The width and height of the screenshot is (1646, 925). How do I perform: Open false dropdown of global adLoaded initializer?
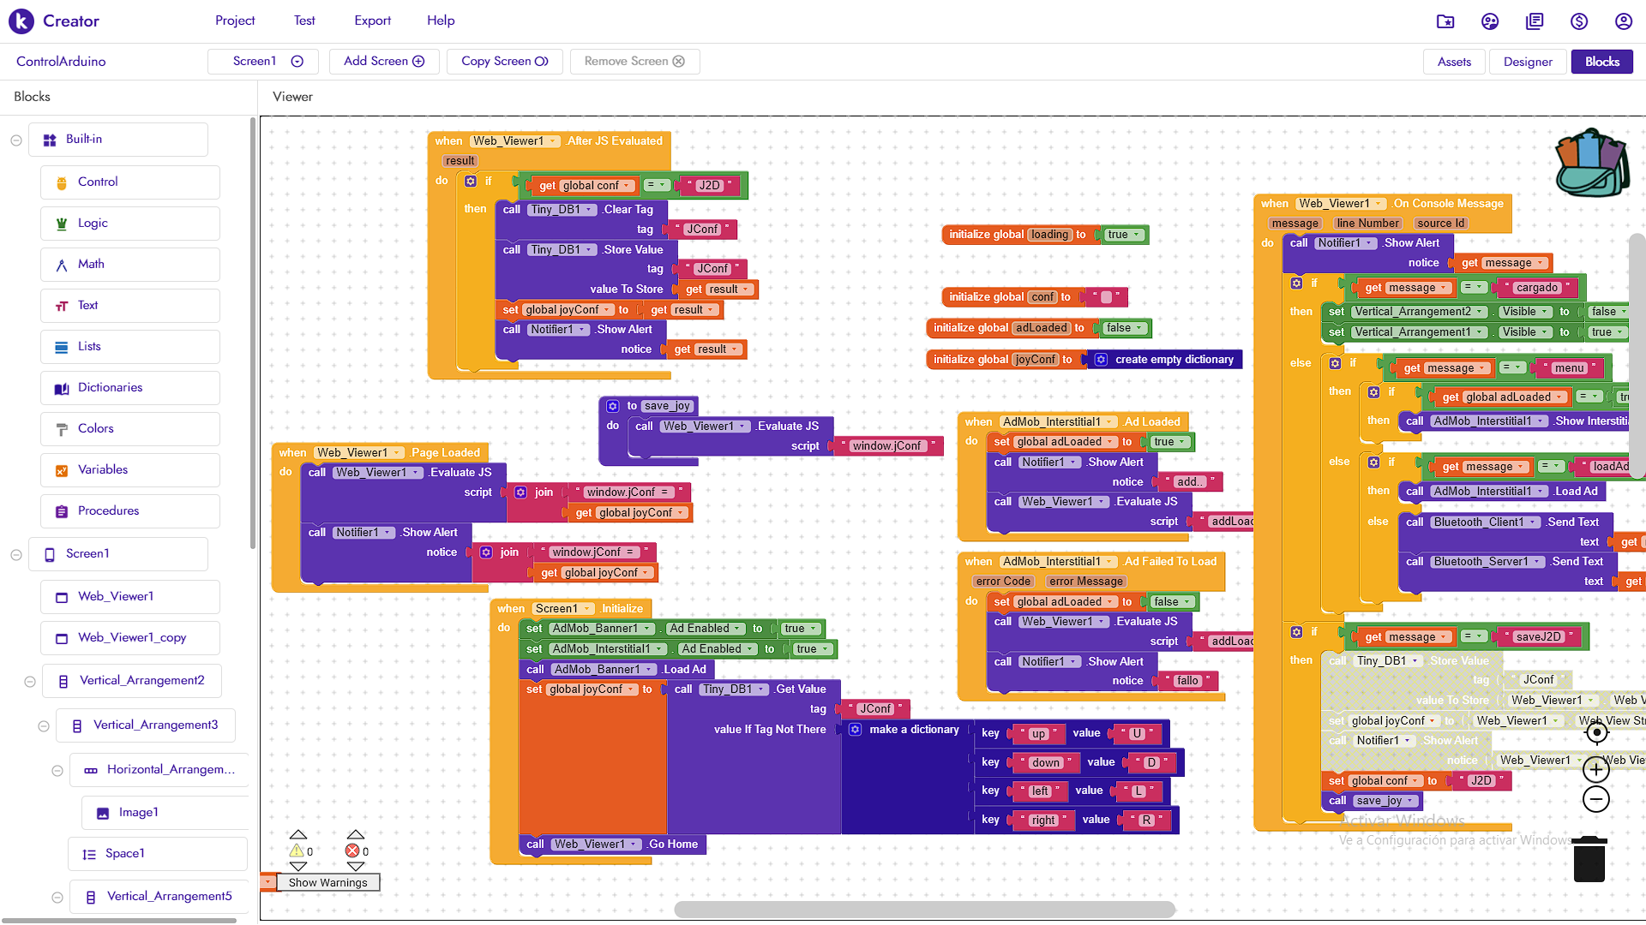point(1125,328)
